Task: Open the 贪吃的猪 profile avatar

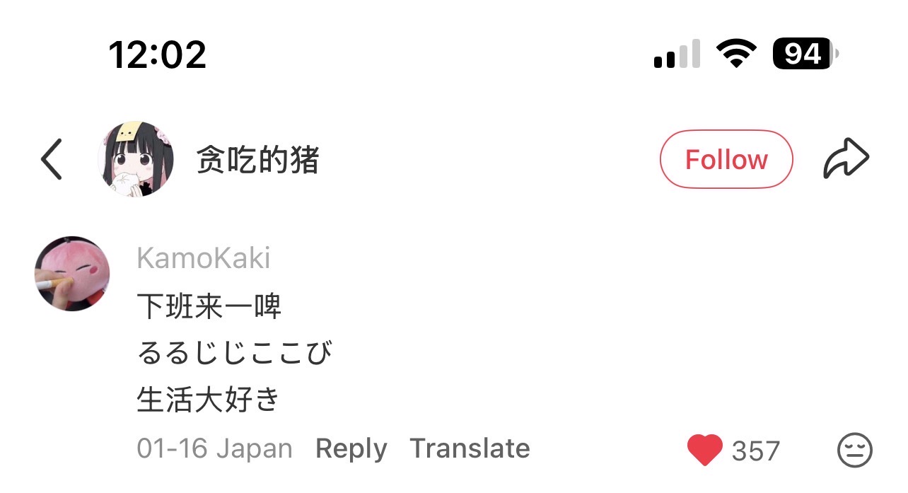Action: [135, 159]
